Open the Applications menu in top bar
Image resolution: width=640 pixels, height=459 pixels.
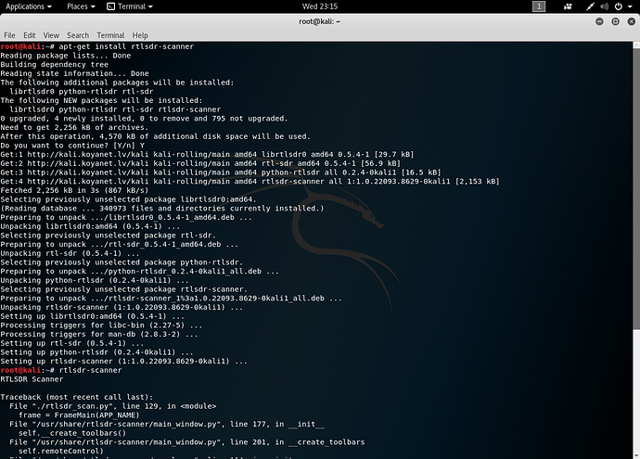point(29,6)
